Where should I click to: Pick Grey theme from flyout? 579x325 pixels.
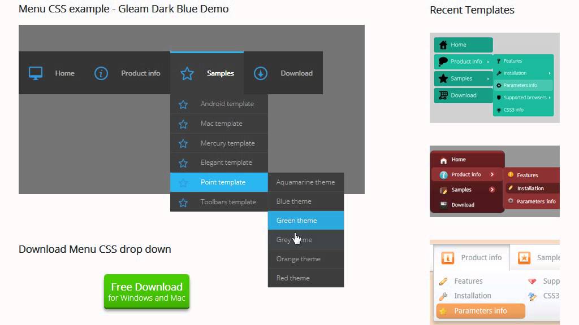tap(306, 239)
